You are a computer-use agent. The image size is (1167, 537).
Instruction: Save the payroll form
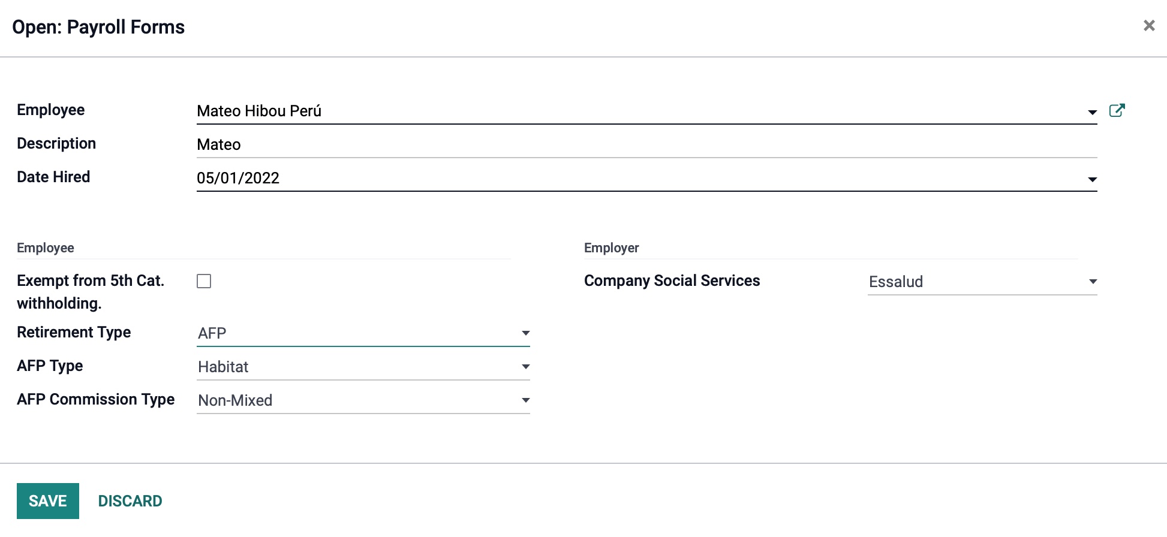(48, 501)
